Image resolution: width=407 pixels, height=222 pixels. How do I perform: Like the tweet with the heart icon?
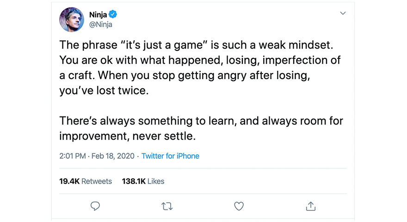tap(239, 206)
